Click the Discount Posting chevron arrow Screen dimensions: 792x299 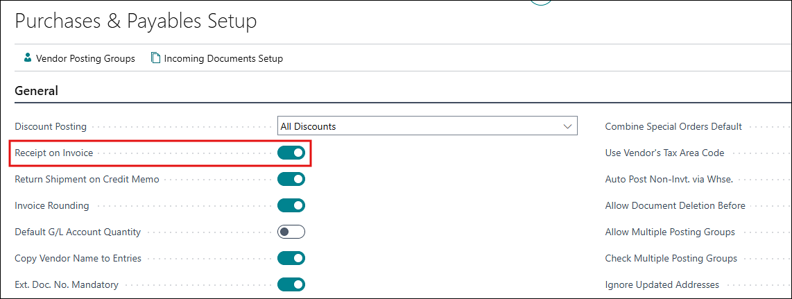567,126
